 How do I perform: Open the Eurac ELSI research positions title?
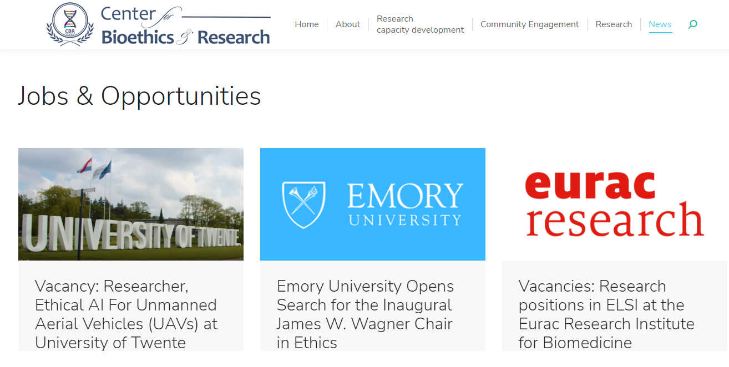(x=606, y=314)
